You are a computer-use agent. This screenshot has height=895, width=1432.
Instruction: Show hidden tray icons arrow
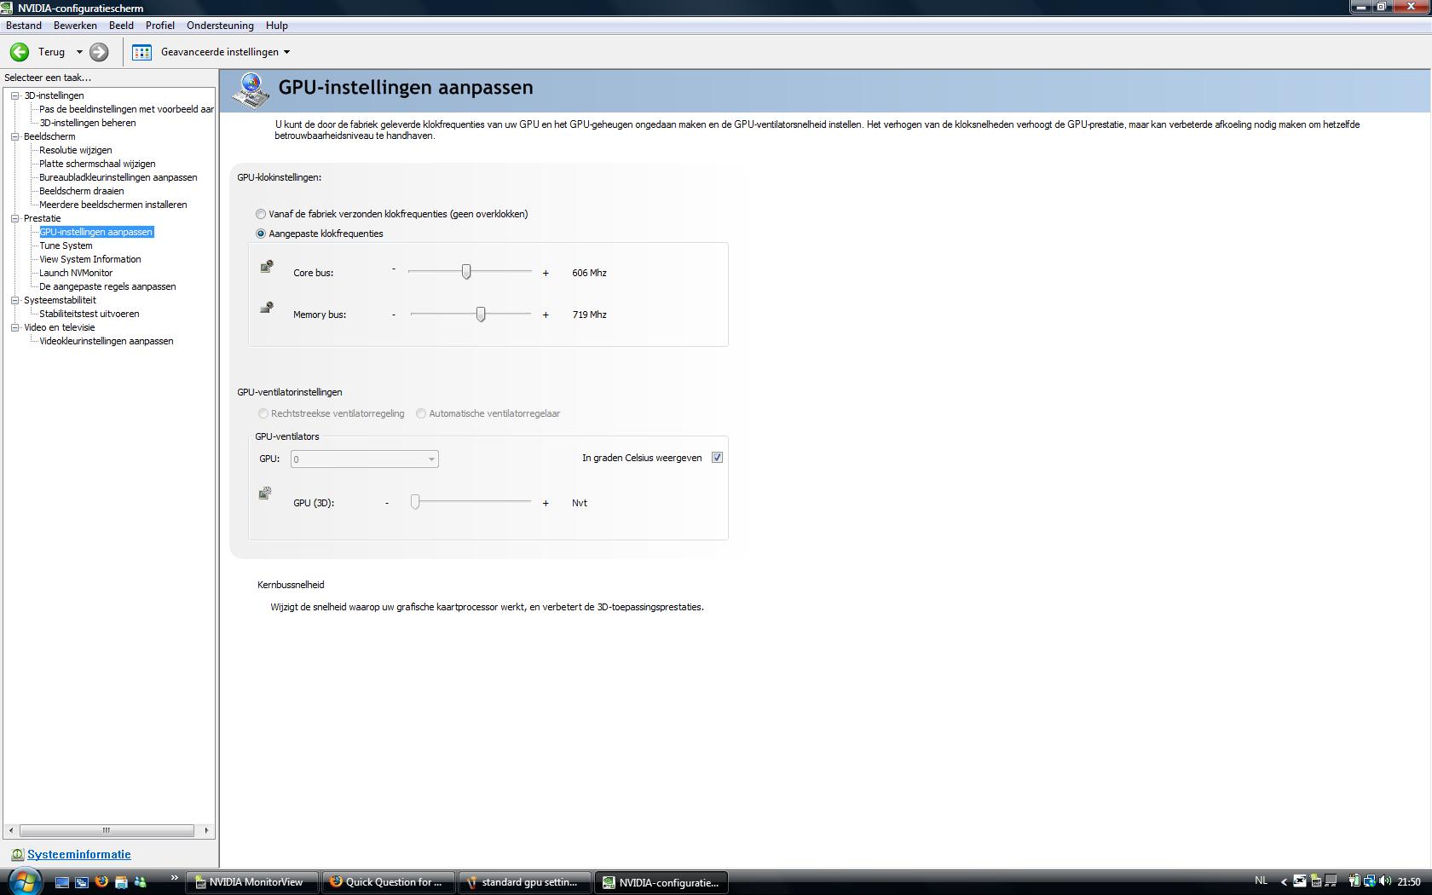point(1284,882)
